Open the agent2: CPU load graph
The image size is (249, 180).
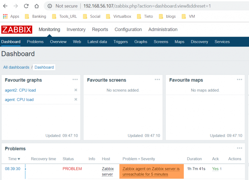point(20,90)
